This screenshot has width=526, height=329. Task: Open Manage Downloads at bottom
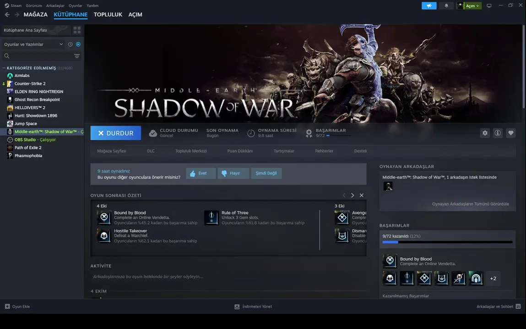pos(253,306)
